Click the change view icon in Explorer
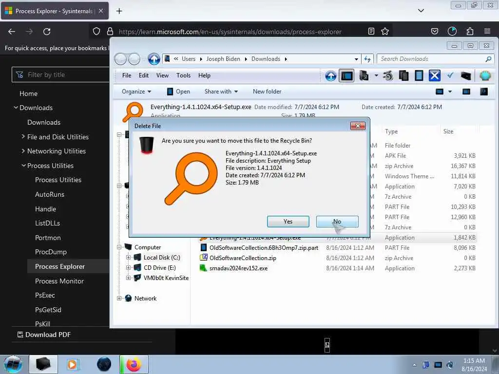 tap(440, 92)
